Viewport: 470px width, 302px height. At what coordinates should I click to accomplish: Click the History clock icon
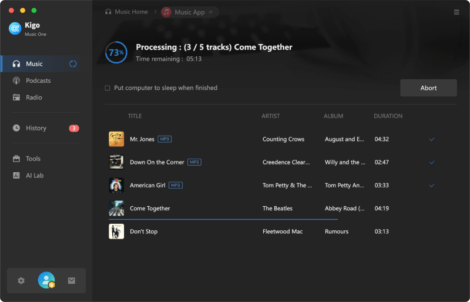[16, 128]
